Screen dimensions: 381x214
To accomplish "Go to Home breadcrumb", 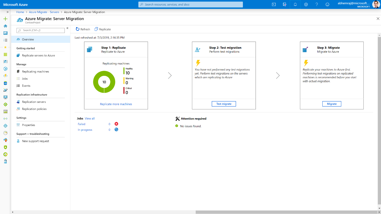I will pos(20,12).
